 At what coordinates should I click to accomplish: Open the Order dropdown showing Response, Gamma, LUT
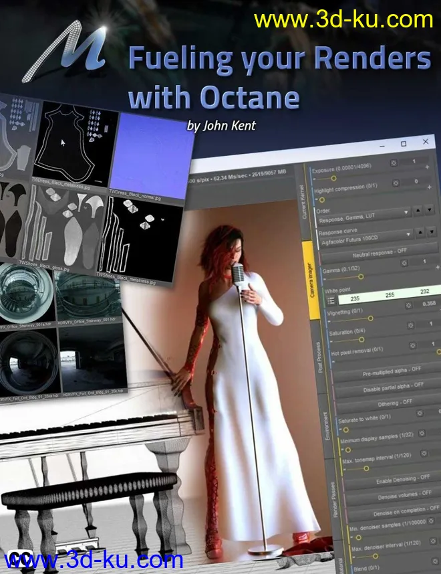(x=363, y=216)
